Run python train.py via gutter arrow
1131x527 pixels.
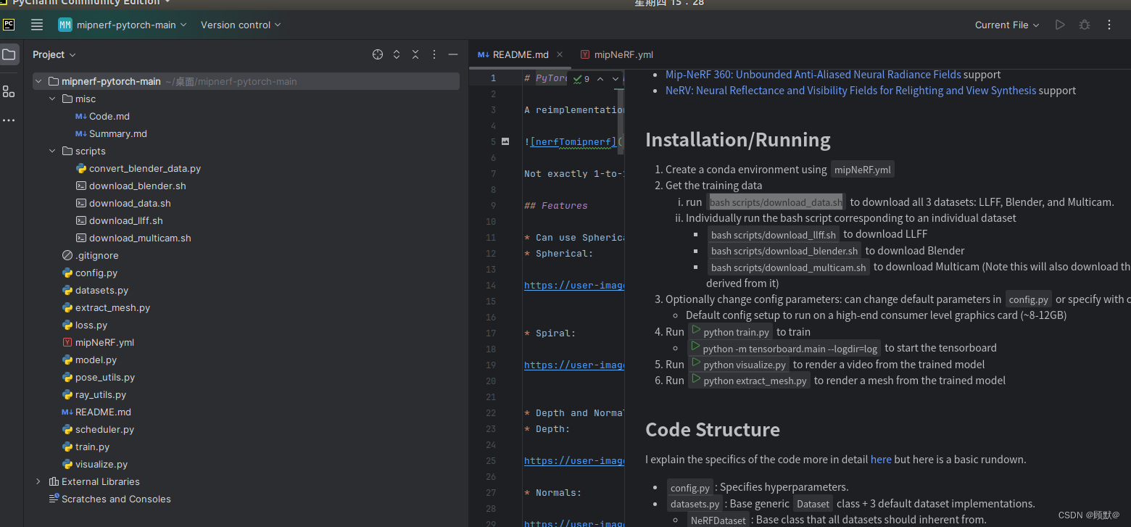pos(696,331)
